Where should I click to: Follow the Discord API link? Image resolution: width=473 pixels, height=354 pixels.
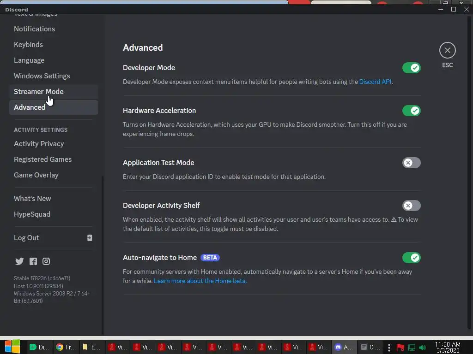click(x=375, y=82)
